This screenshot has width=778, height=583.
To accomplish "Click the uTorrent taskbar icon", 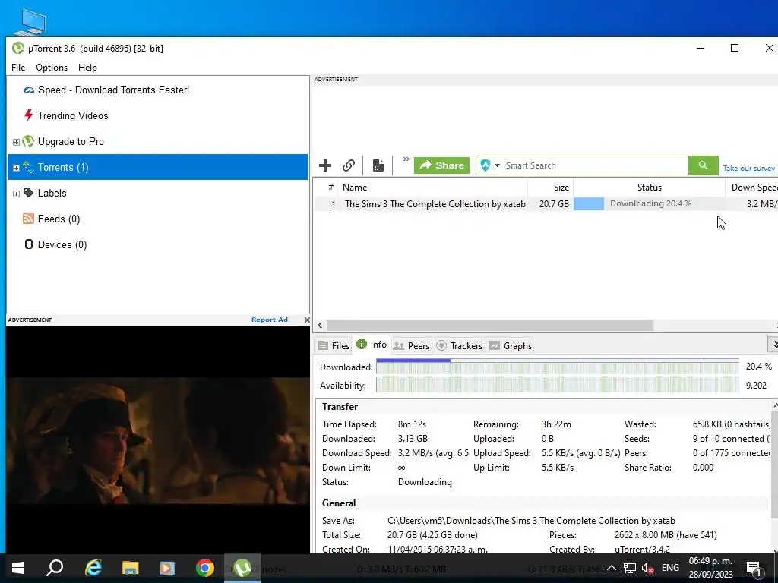I will tap(242, 568).
